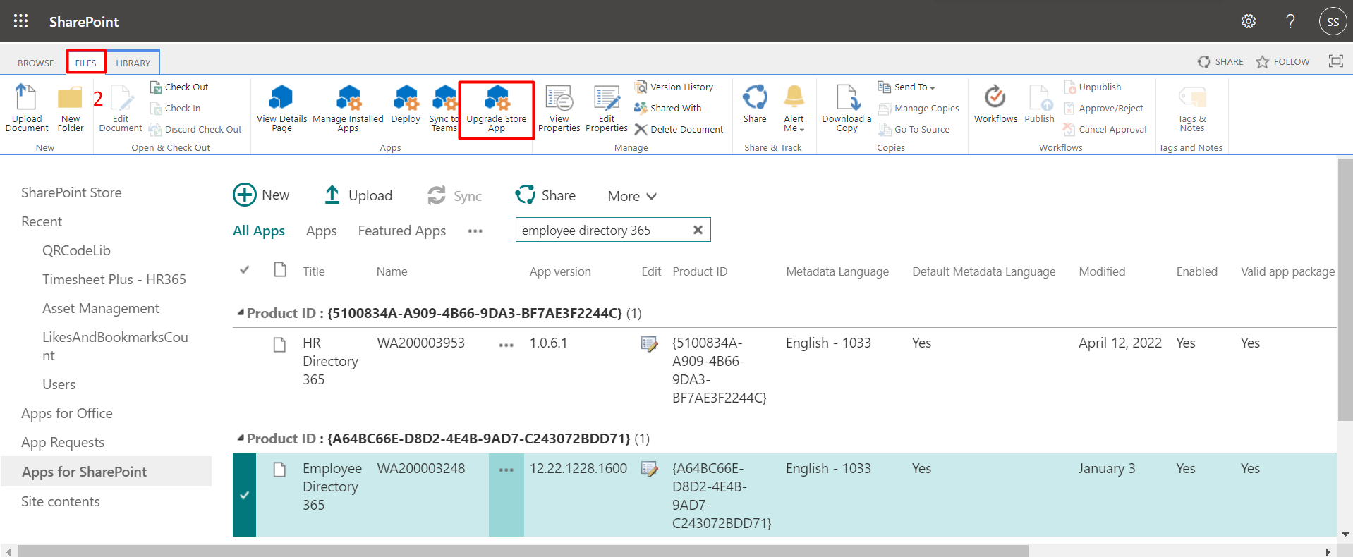The height and width of the screenshot is (557, 1353).
Task: Click Approve/Reject in ribbon
Action: tap(1103, 108)
